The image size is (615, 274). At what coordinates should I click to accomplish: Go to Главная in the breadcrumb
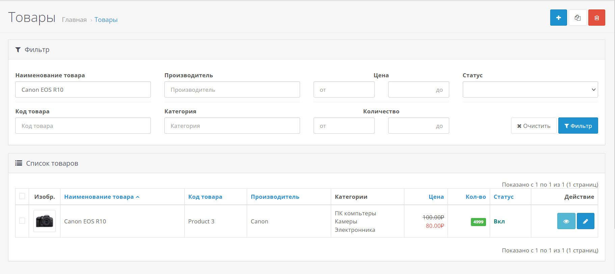pos(74,20)
